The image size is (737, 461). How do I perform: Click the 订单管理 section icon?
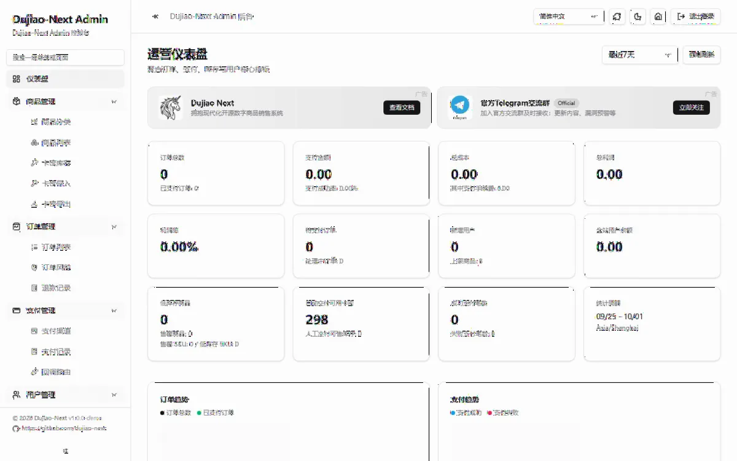coord(17,227)
